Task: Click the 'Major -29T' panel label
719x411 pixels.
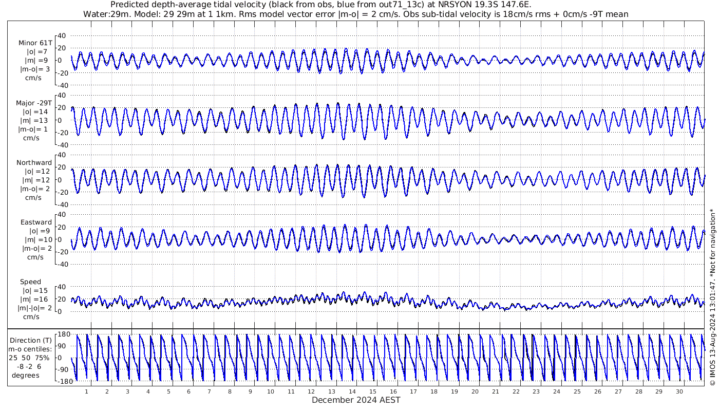Action: pos(34,103)
